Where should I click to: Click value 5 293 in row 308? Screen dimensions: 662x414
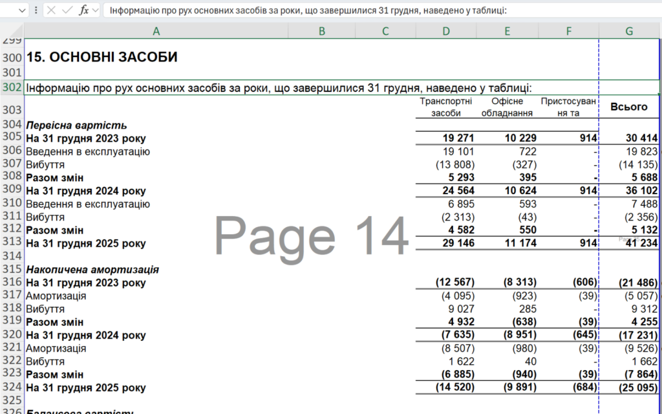tap(462, 177)
